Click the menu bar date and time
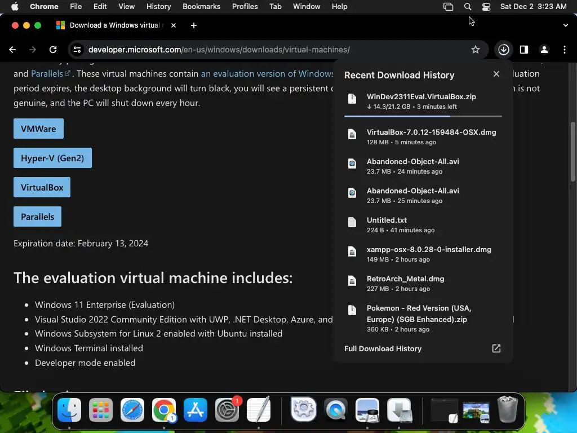577x433 pixels. (x=533, y=7)
